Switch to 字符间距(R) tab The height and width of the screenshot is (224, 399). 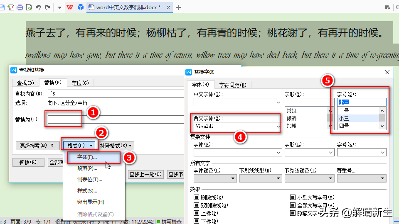233,85
